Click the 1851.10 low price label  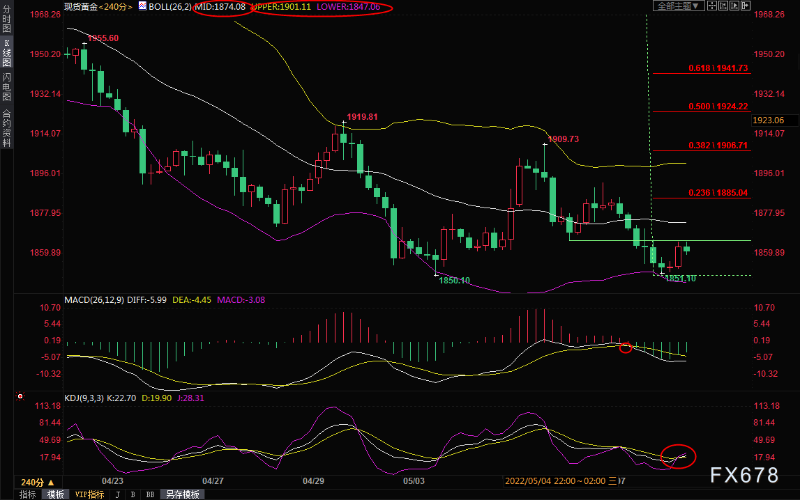680,279
